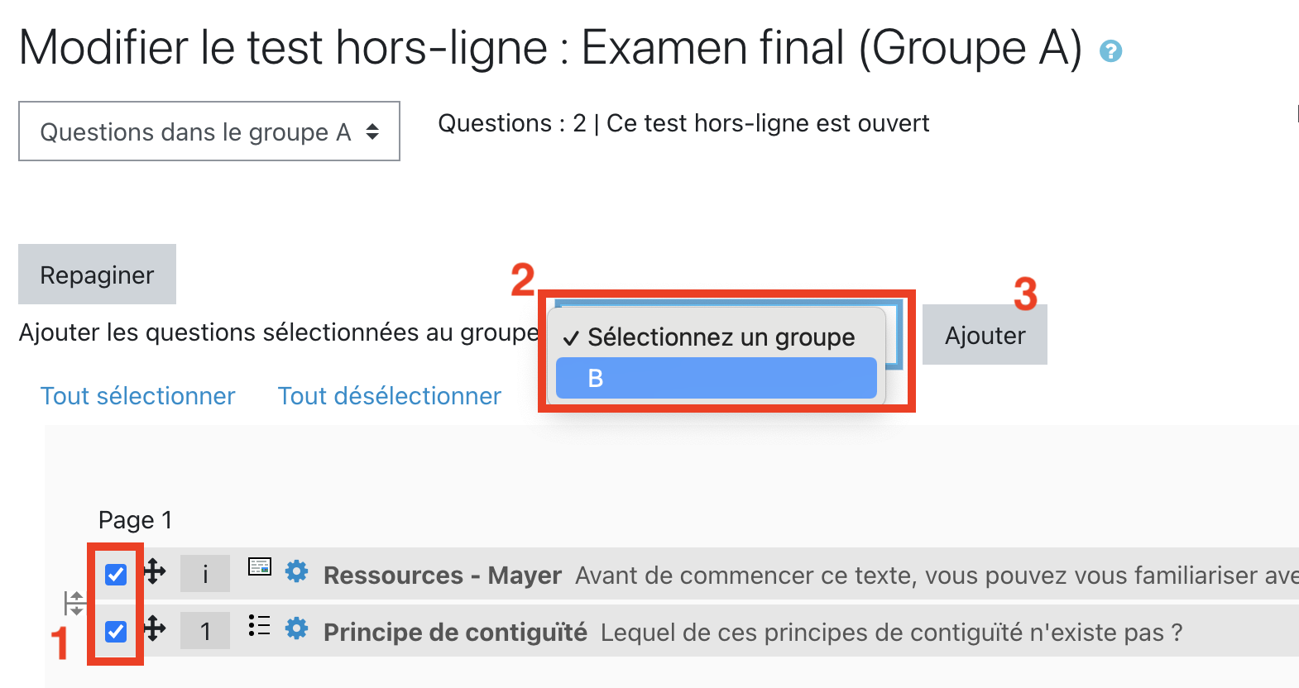Open the Ressources - Mayer question title
The image size is (1299, 688).
pyautogui.click(x=442, y=576)
